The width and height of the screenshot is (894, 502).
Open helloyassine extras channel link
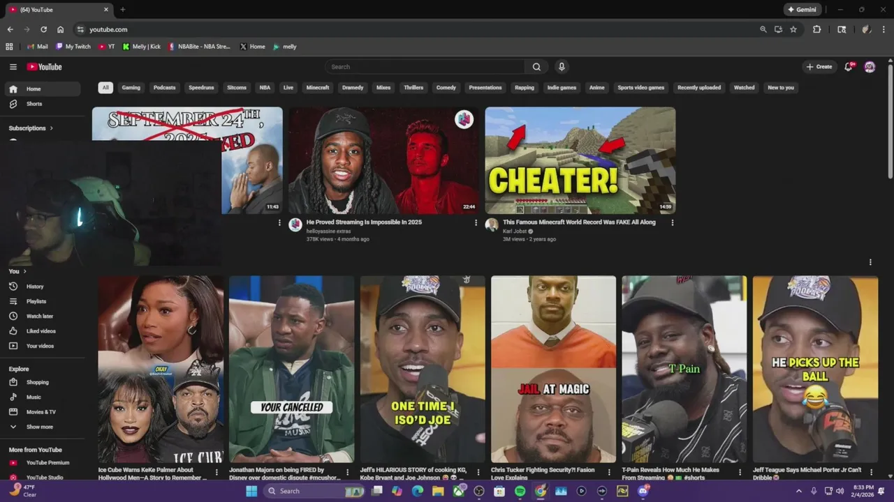[329, 231]
